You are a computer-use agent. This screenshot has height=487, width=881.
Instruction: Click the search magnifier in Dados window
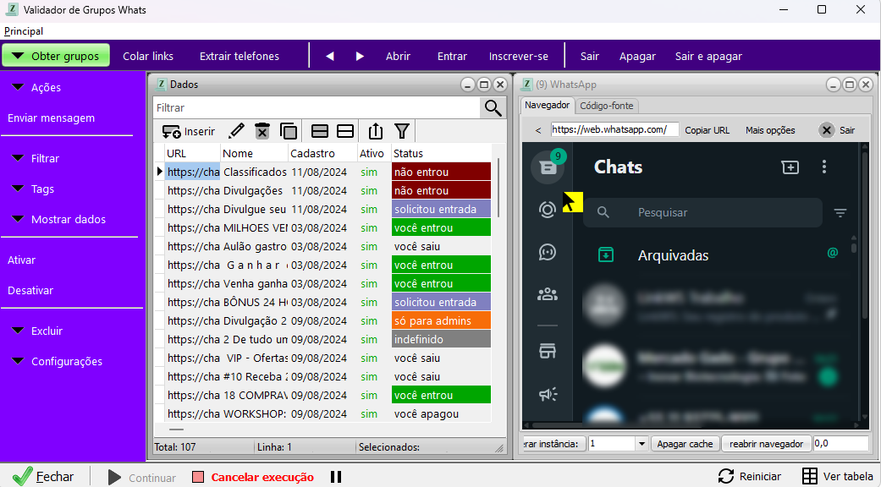493,107
